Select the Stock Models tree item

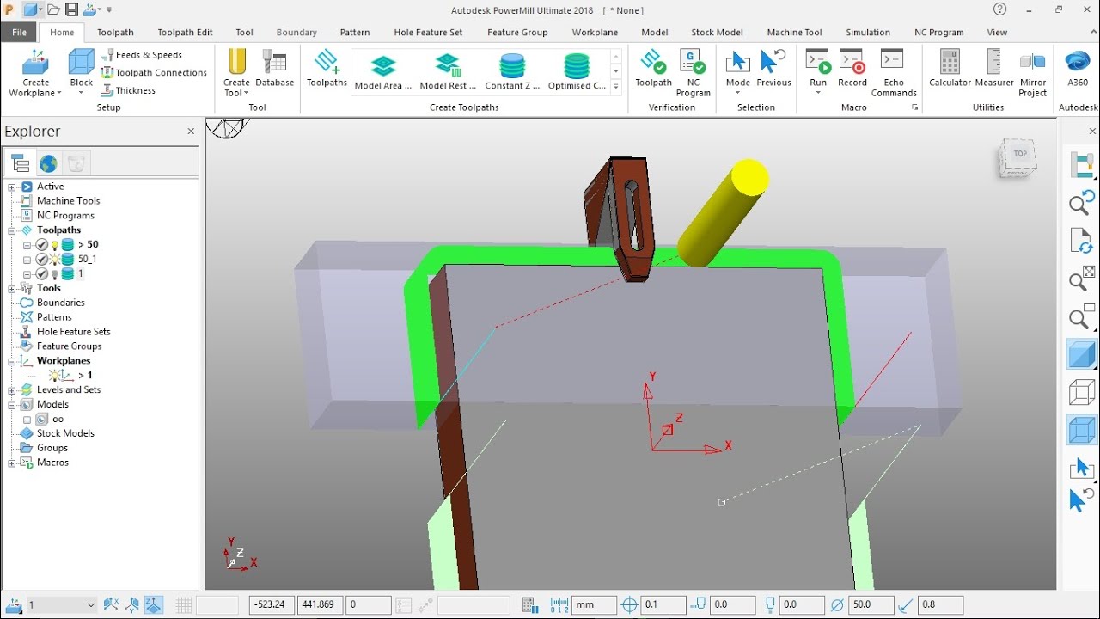[x=65, y=433]
